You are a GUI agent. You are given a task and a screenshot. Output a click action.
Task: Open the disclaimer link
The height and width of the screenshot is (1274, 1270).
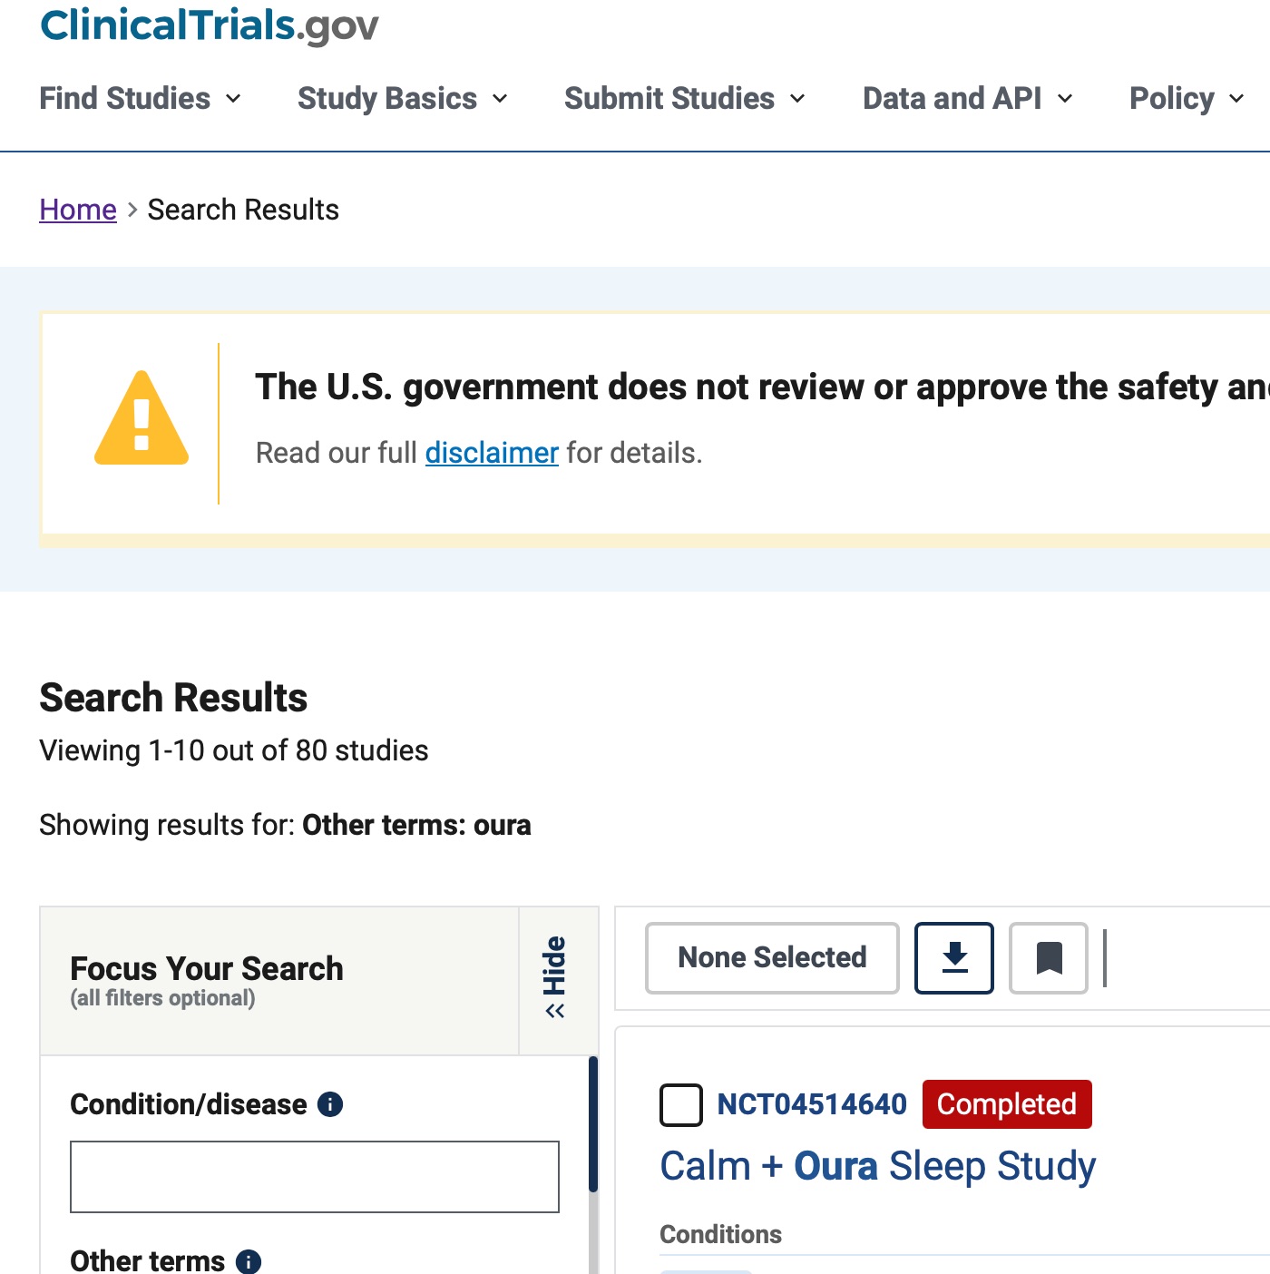[x=492, y=452]
